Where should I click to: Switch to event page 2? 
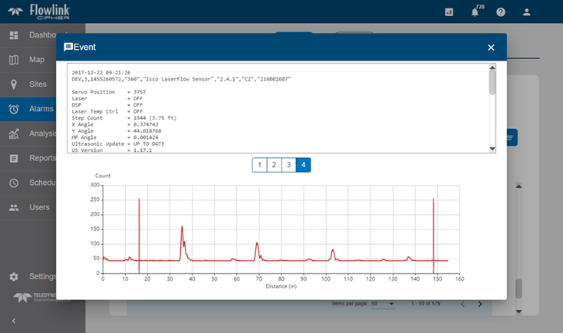pos(275,165)
